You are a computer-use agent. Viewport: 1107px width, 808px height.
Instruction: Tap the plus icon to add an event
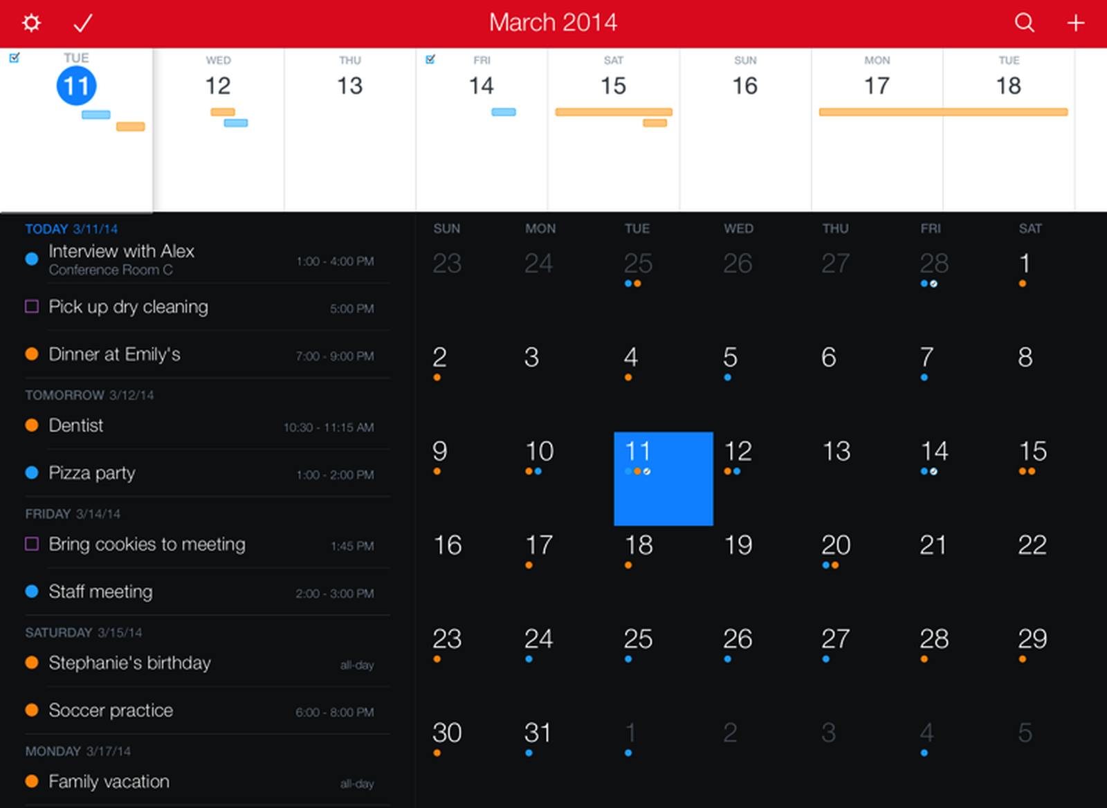(1075, 23)
